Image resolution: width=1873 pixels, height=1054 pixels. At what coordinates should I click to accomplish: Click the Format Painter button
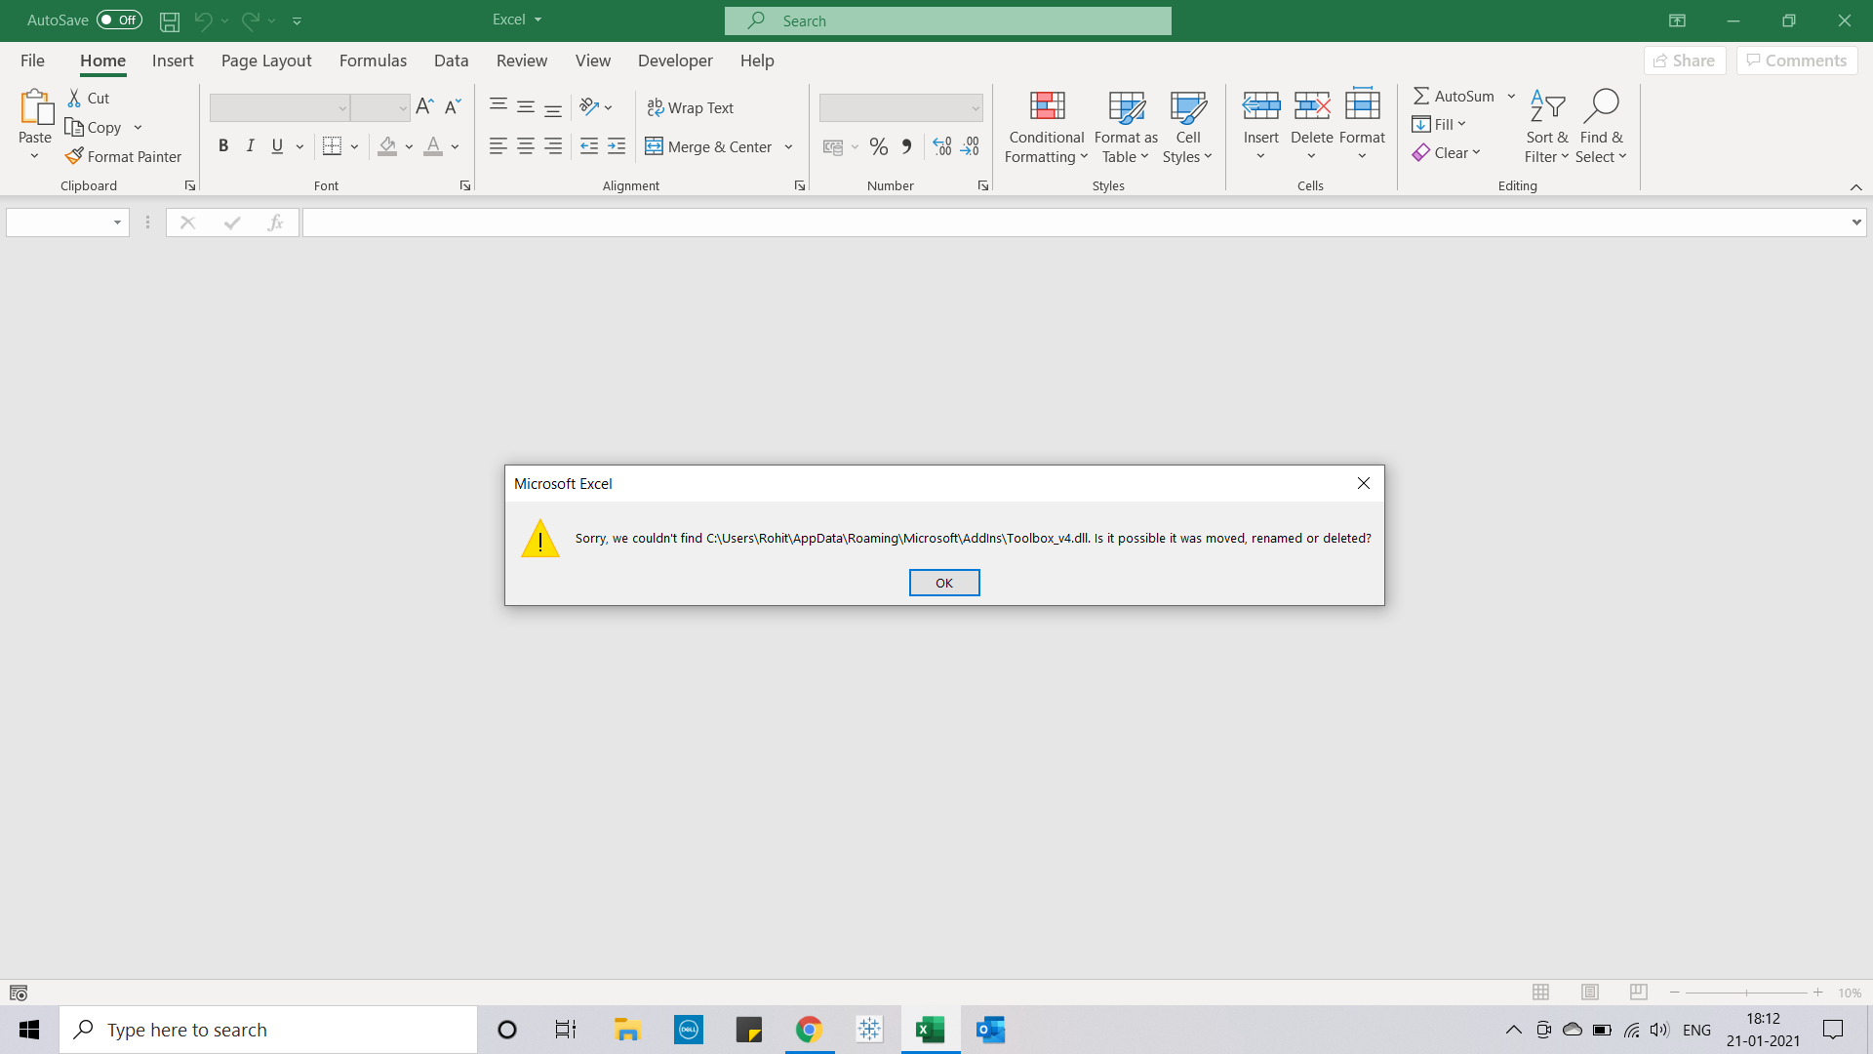(124, 156)
